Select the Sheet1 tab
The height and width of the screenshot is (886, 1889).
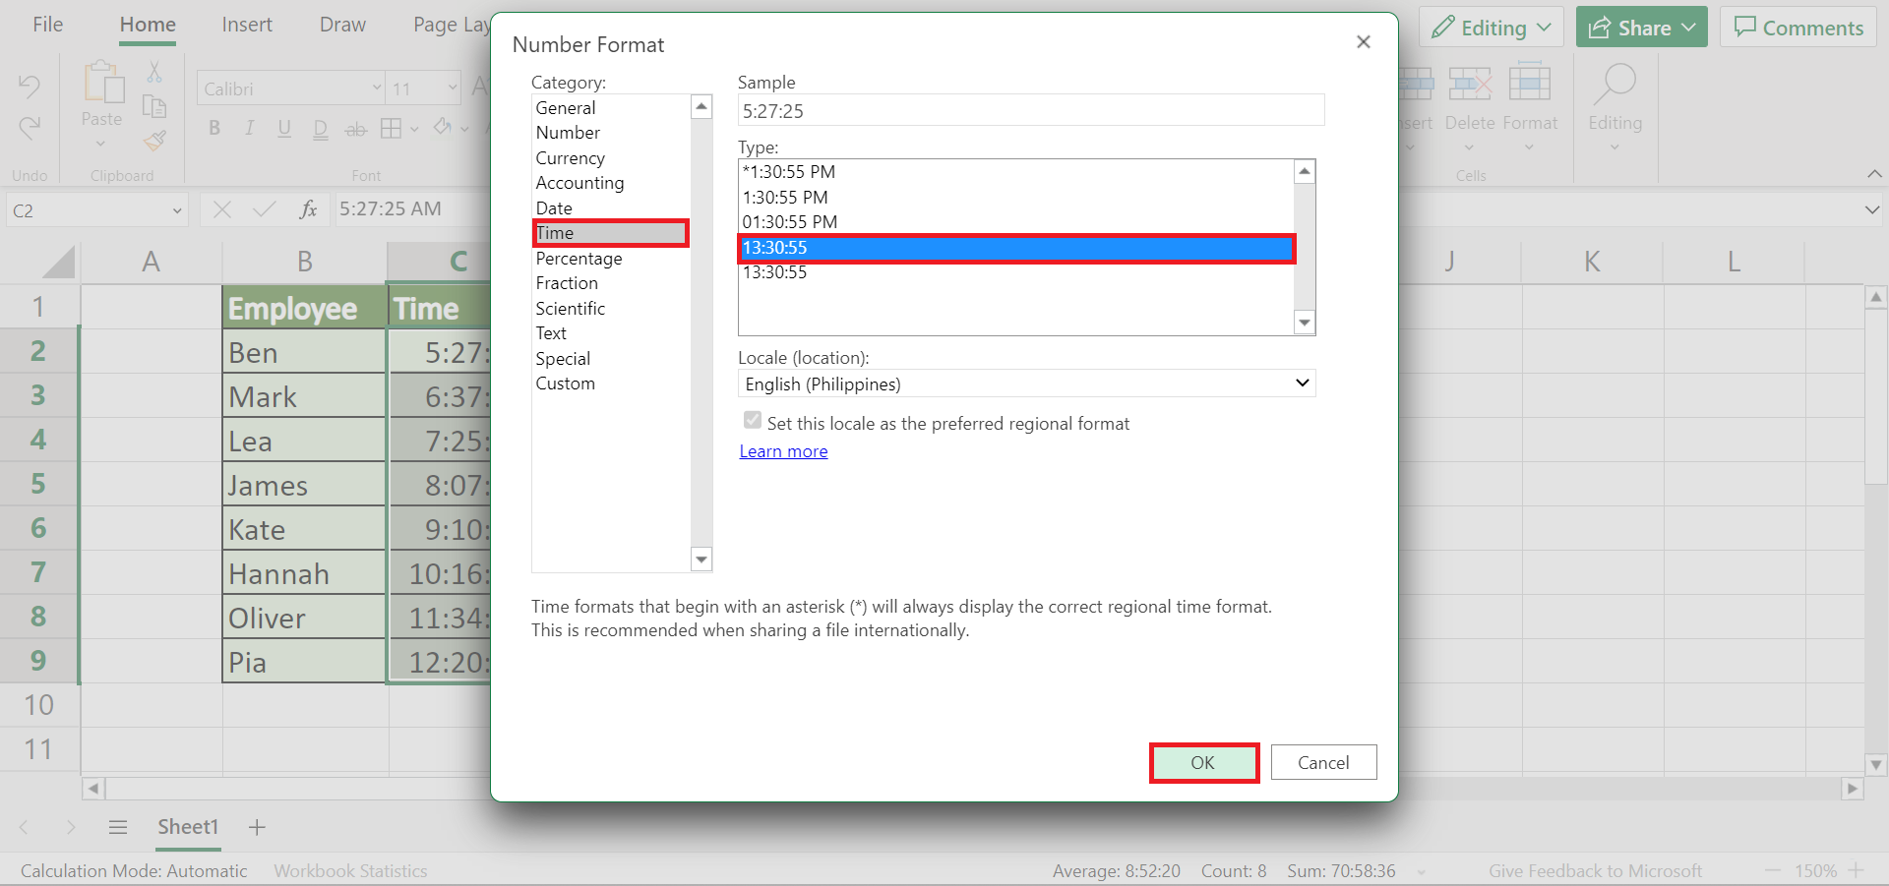(187, 827)
